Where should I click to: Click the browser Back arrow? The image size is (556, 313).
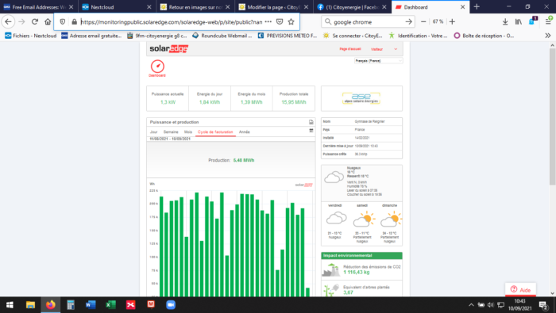(x=8, y=21)
